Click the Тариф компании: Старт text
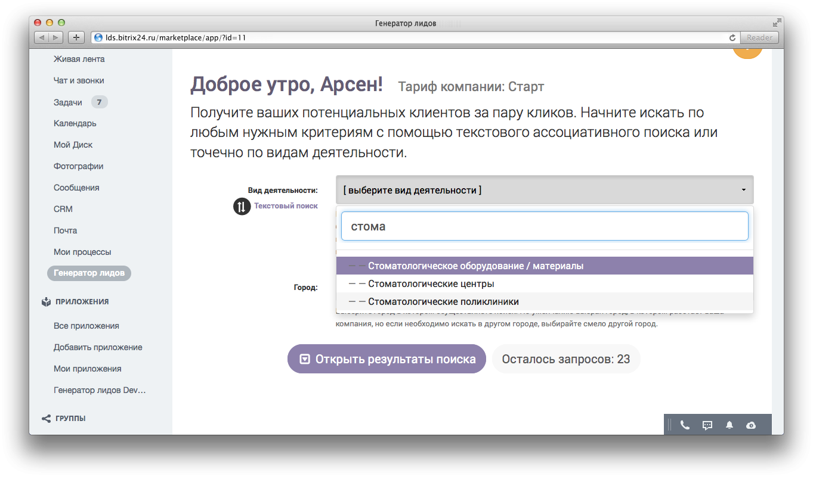Image resolution: width=813 pixels, height=477 pixels. [x=471, y=87]
